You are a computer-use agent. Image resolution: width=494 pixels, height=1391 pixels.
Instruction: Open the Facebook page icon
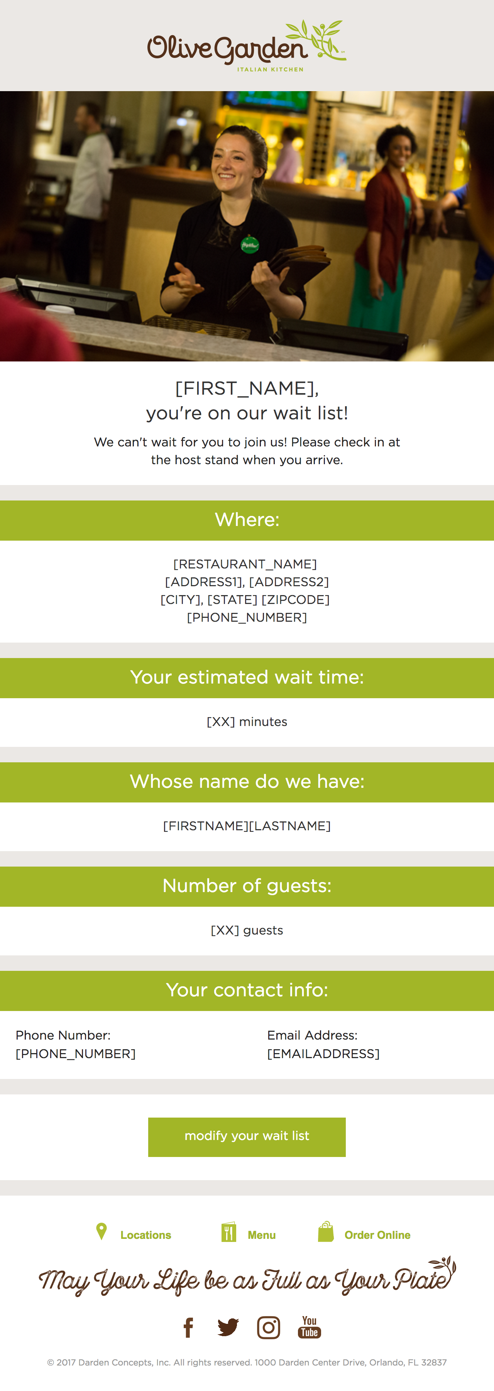pyautogui.click(x=188, y=1328)
